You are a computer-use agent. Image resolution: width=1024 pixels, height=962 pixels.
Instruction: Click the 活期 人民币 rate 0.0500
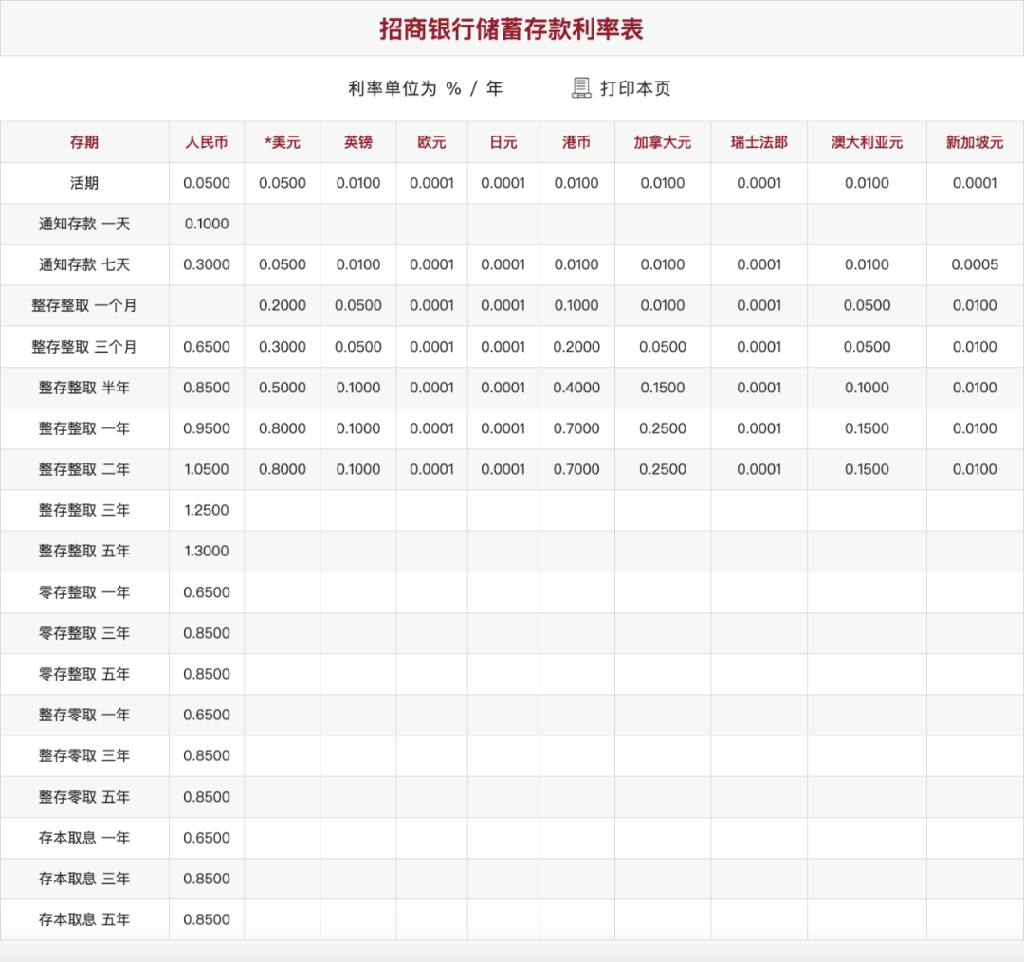click(207, 183)
